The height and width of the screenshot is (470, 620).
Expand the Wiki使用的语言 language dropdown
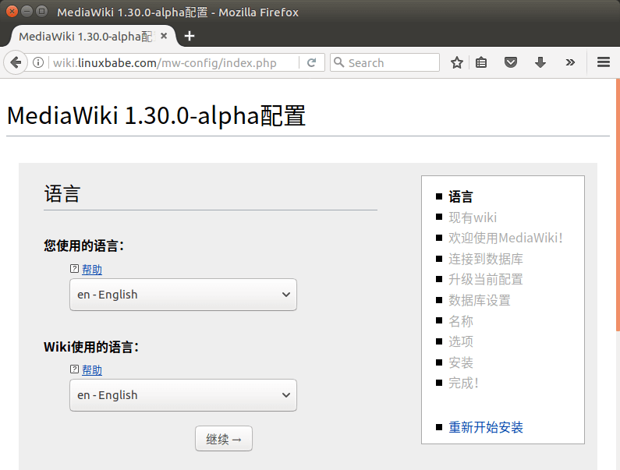(x=183, y=395)
